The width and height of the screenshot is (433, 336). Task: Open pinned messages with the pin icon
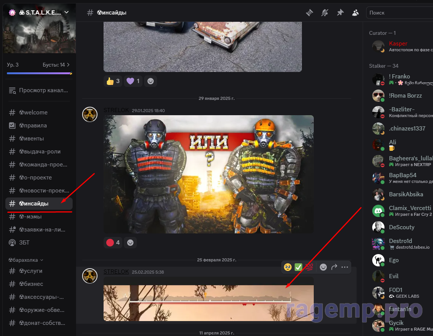click(x=340, y=13)
